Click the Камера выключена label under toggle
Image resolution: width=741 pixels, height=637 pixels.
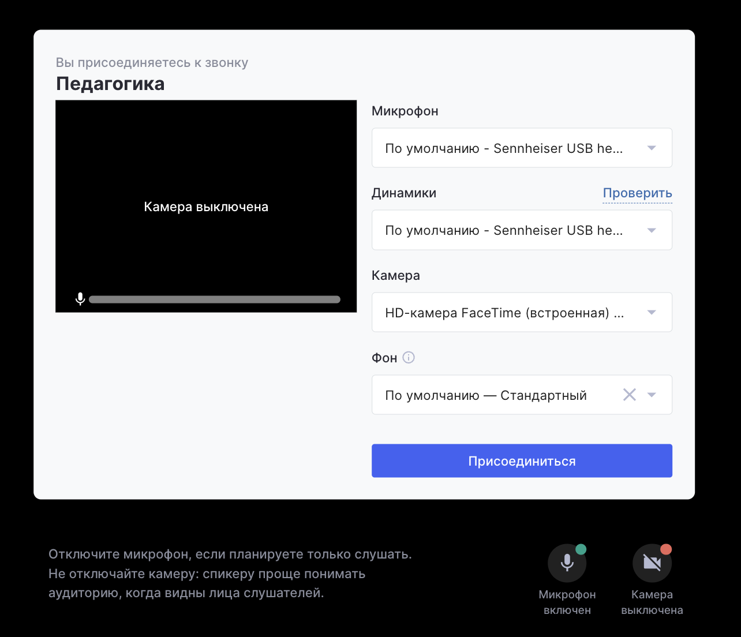[x=652, y=602]
